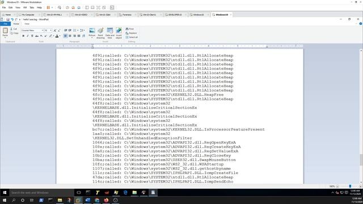
Task: Switch to the WordPad Home tab
Action: pos(16,24)
